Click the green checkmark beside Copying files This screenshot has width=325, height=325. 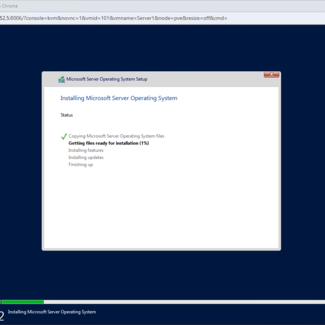(64, 136)
